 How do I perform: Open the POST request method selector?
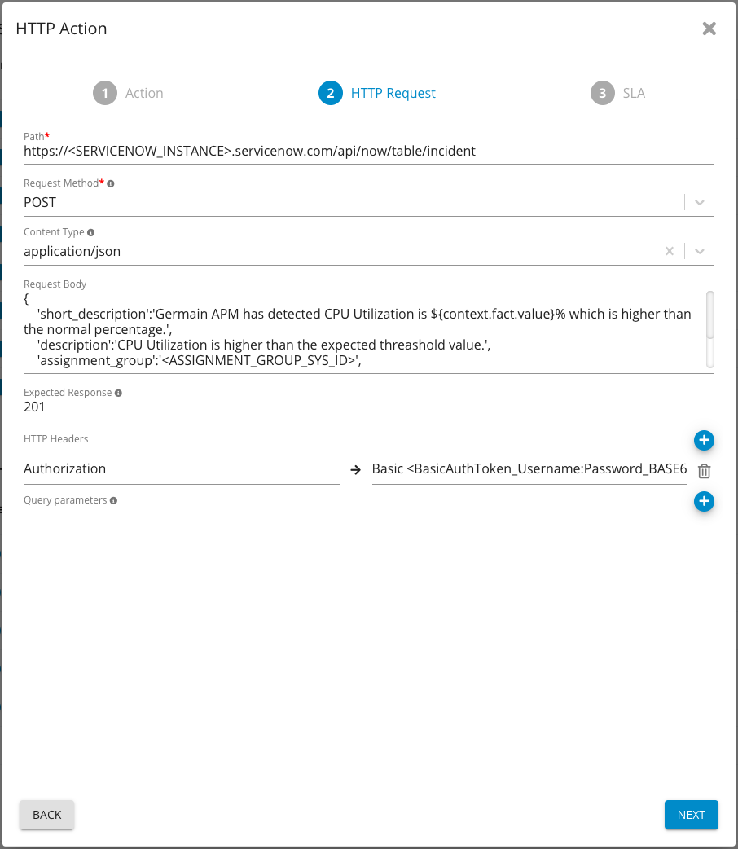tap(350, 202)
